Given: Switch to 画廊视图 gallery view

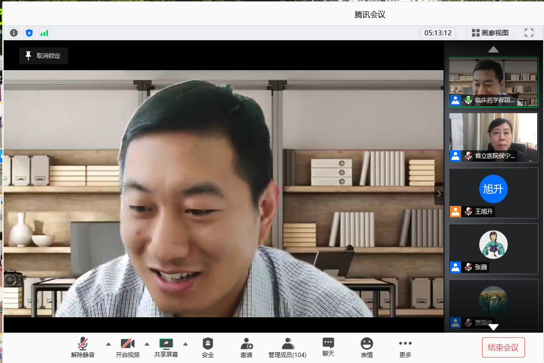Looking at the screenshot, I should click(490, 33).
